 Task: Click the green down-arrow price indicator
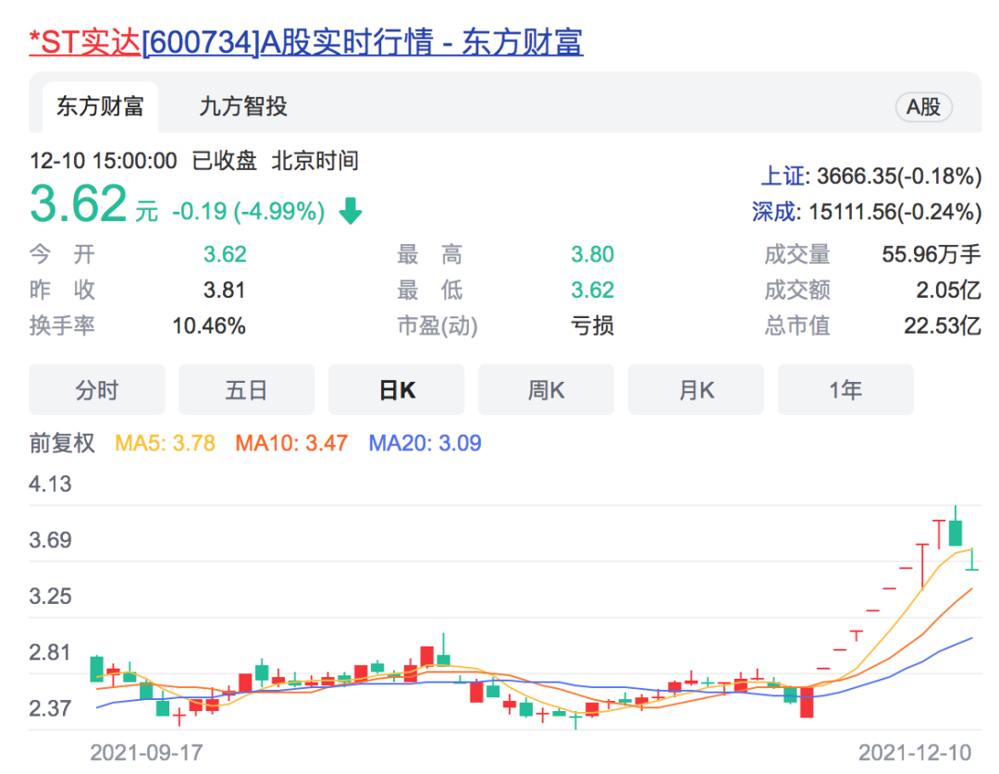(351, 211)
